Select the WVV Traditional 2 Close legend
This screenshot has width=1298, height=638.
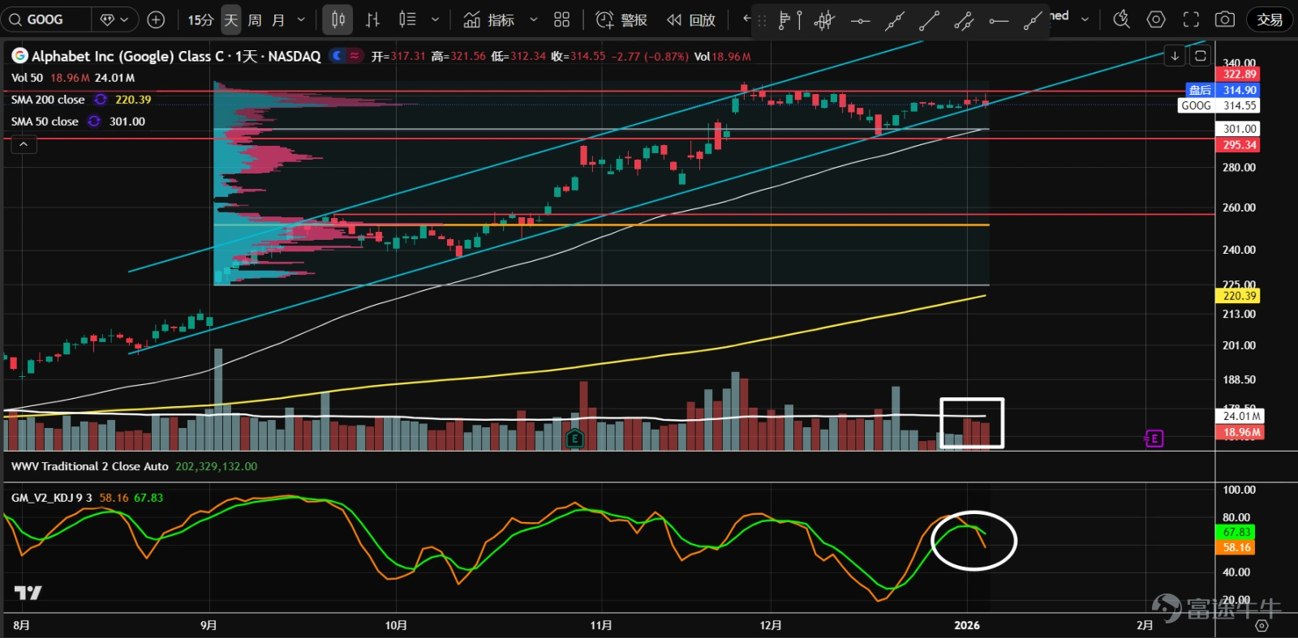click(89, 467)
